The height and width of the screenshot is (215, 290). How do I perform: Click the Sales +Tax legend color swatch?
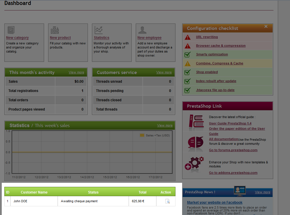pos(142,135)
